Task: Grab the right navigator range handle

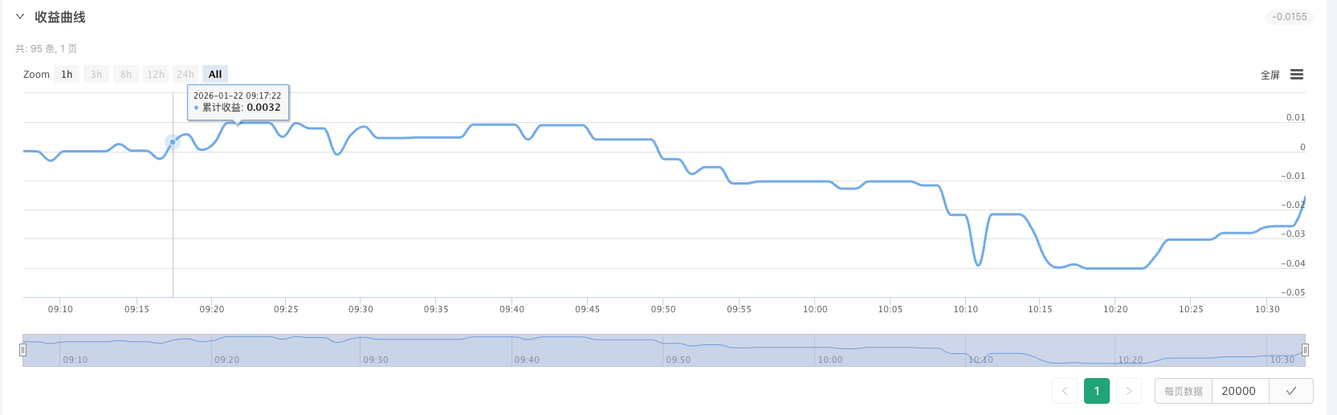Action: (x=1305, y=350)
